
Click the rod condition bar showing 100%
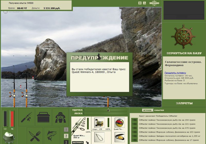click(x=88, y=123)
